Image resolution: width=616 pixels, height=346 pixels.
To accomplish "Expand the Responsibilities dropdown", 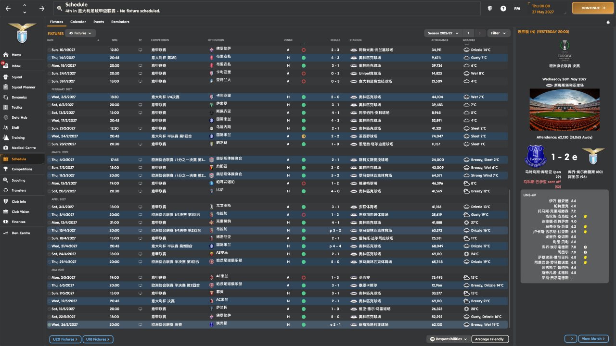I will pyautogui.click(x=448, y=339).
